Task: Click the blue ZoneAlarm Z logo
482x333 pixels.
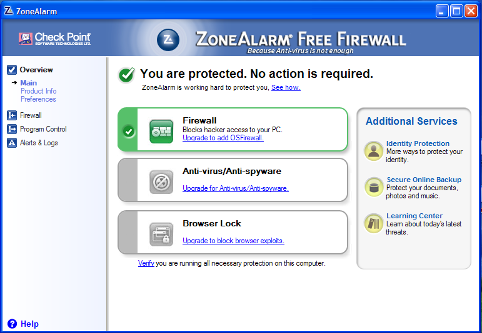Action: click(168, 39)
